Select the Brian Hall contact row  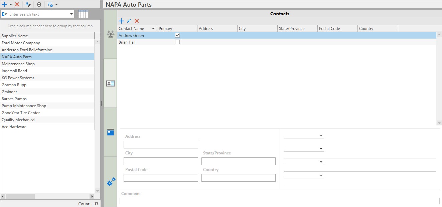277,42
